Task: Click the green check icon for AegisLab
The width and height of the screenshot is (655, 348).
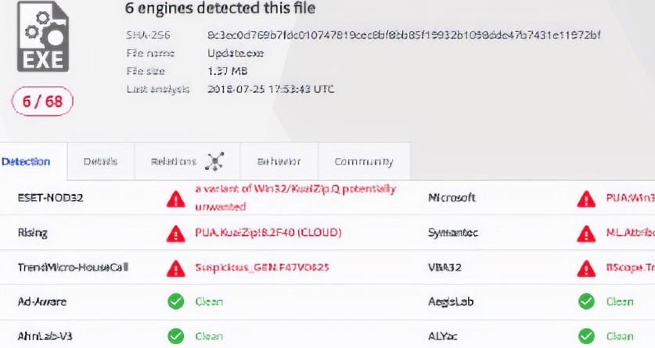Action: (x=586, y=301)
